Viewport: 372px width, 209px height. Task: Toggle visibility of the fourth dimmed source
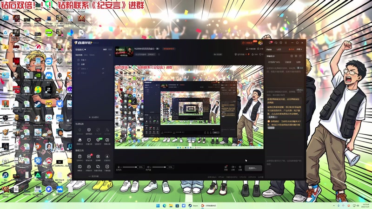point(103,73)
